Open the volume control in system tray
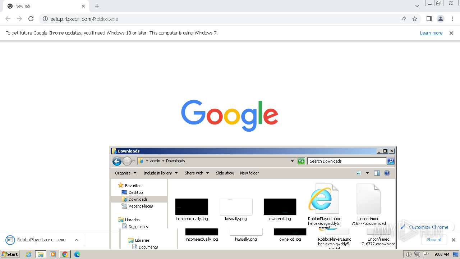 point(409,254)
